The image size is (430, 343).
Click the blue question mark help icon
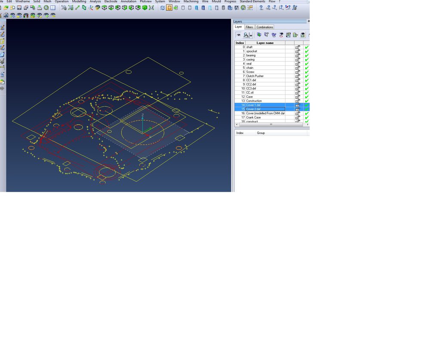pos(261,8)
